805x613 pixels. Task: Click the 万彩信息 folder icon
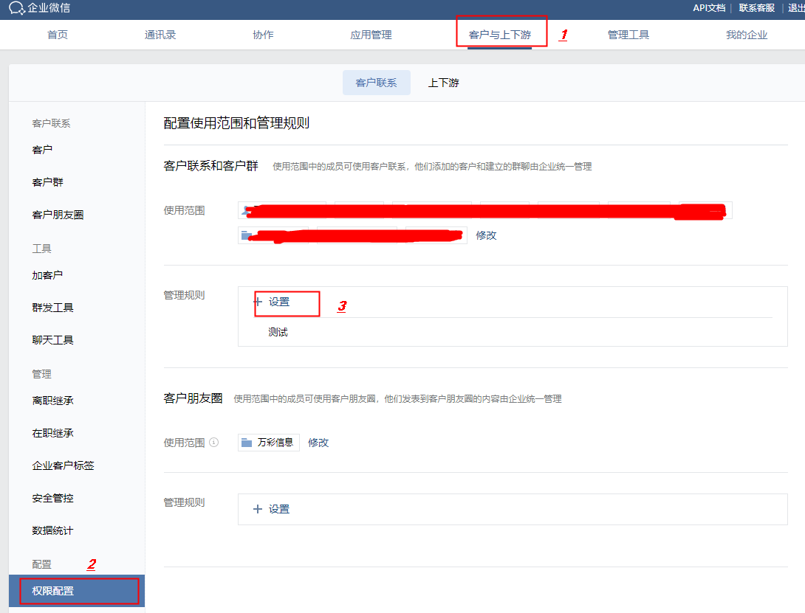247,443
